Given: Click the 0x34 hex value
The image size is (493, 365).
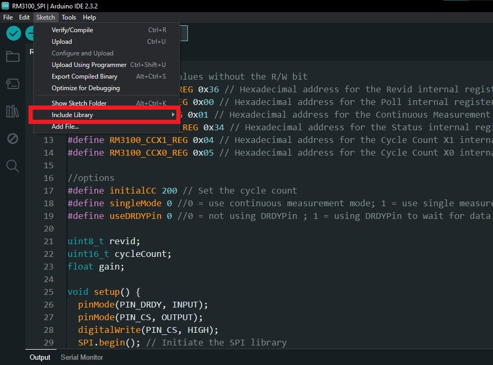Looking at the screenshot, I should point(214,128).
